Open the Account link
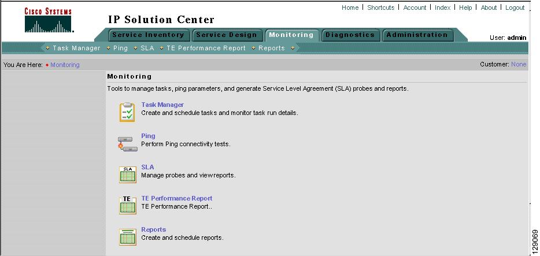 tap(415, 8)
